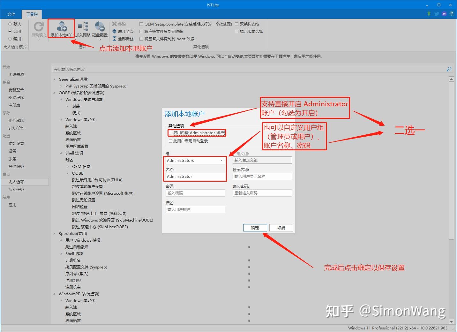Click the 确定 button to save settings
The height and width of the screenshot is (332, 457).
(255, 228)
